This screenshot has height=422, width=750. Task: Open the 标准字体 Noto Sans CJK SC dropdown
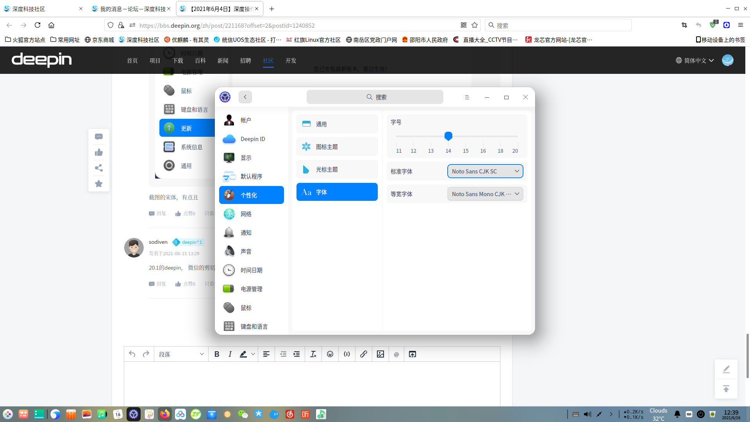click(485, 171)
